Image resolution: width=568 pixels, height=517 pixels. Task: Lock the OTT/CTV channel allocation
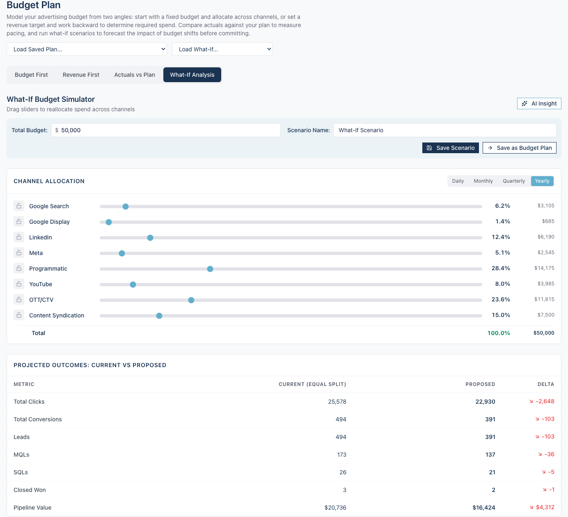(19, 299)
